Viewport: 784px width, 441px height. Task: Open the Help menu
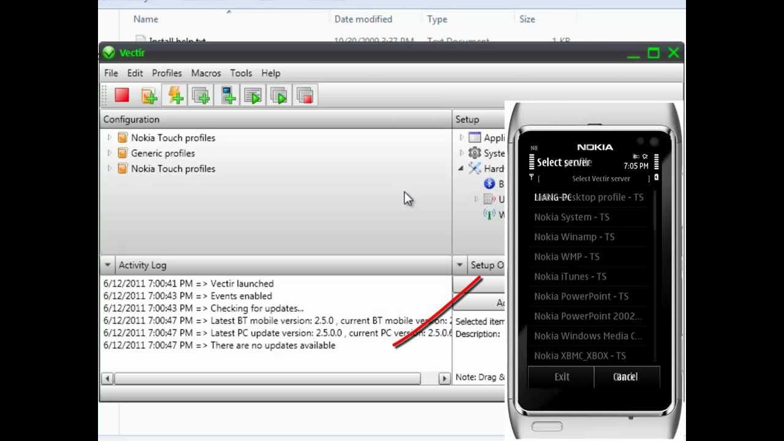point(271,73)
